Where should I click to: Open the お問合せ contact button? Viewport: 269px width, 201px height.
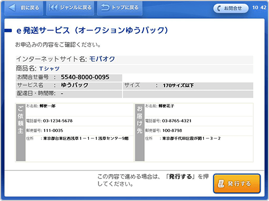231,8
